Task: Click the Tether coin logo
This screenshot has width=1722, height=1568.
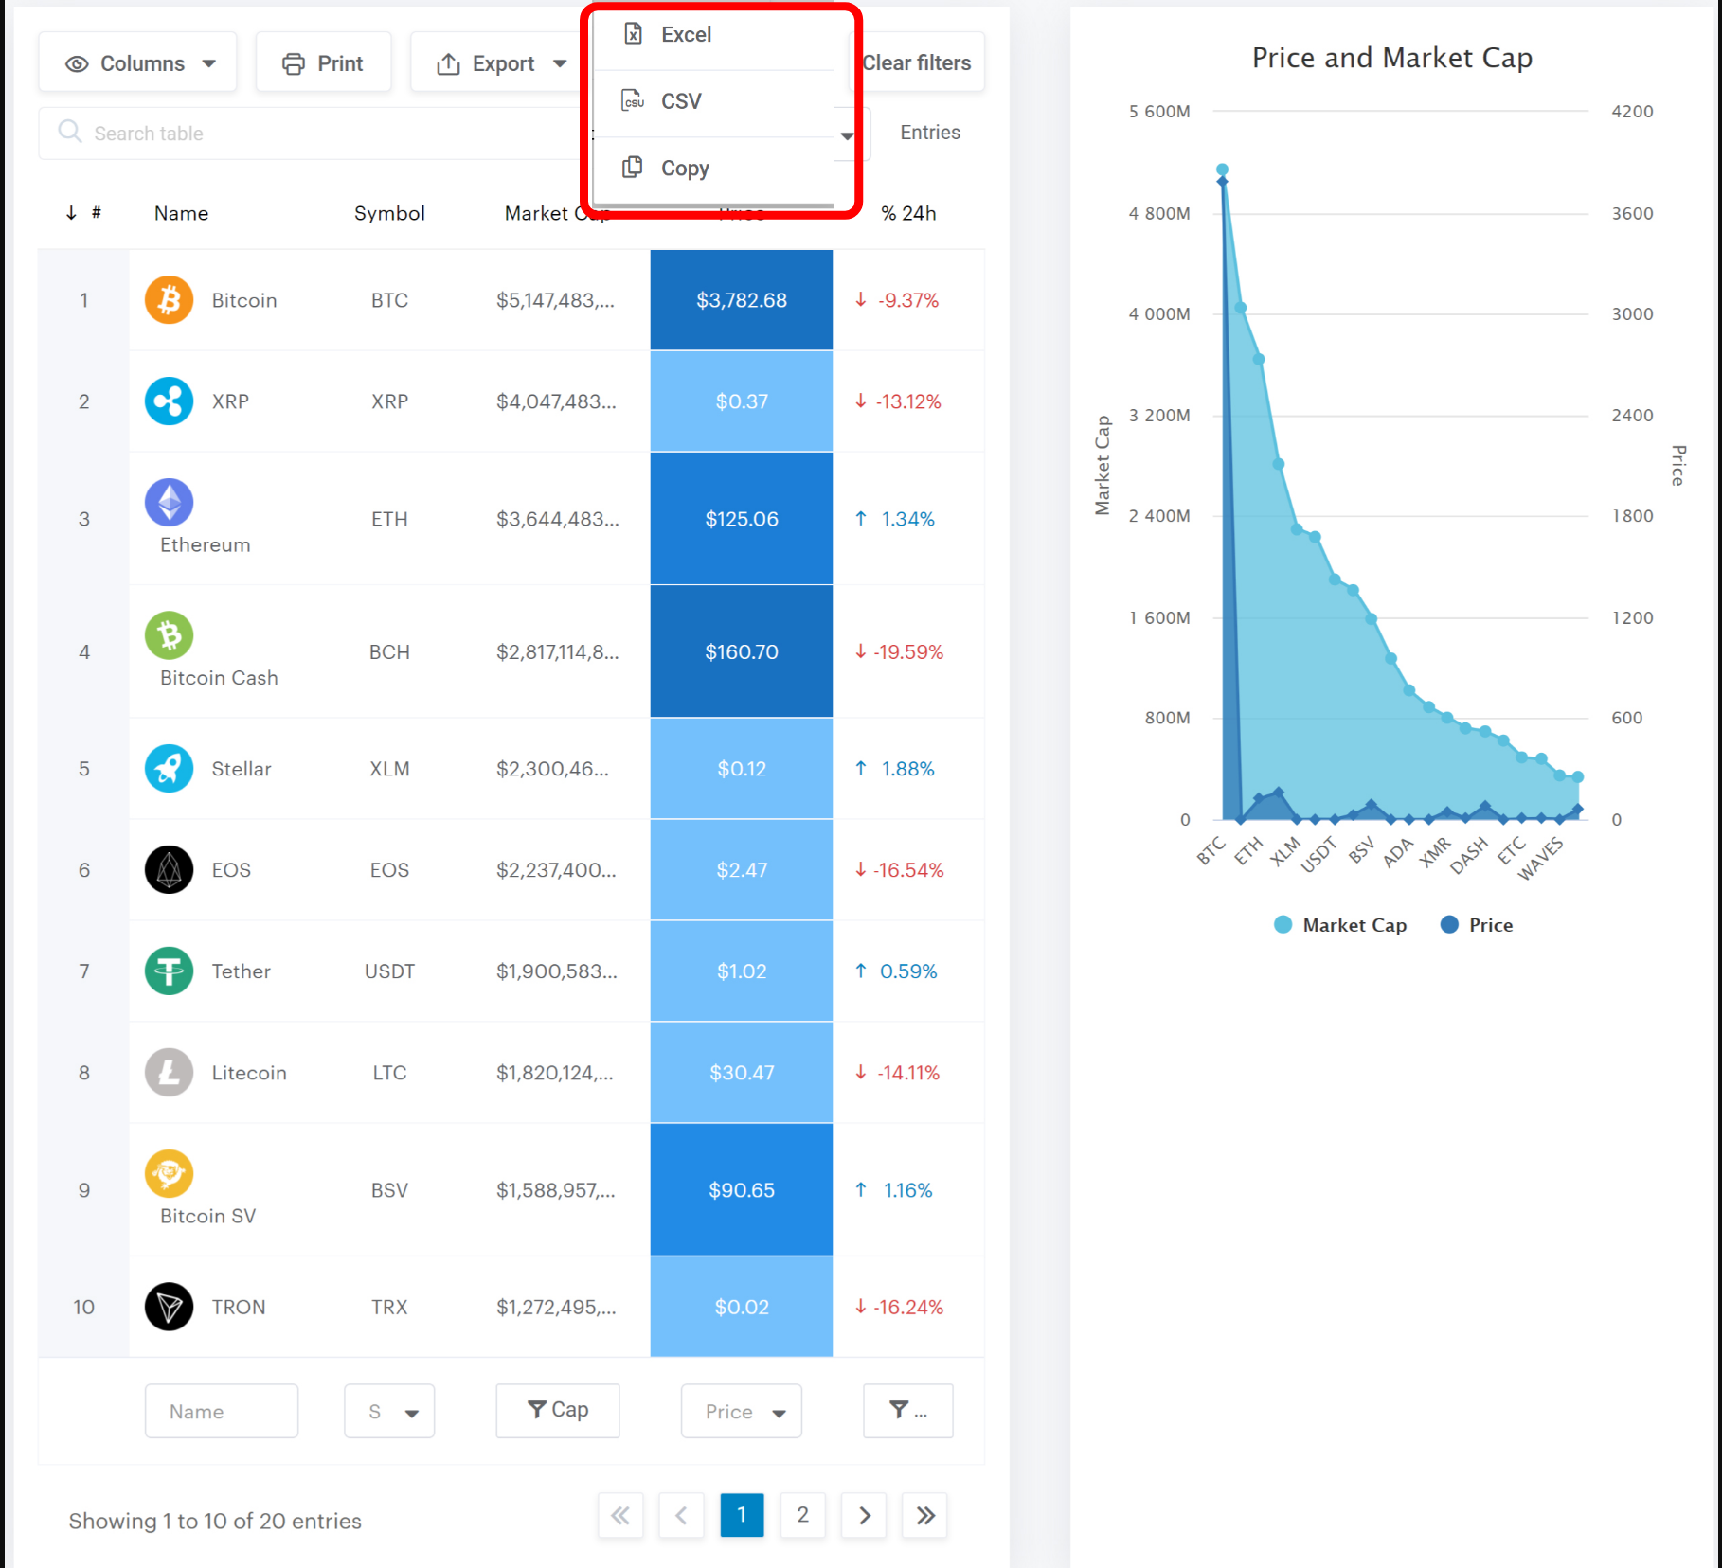Action: [169, 971]
